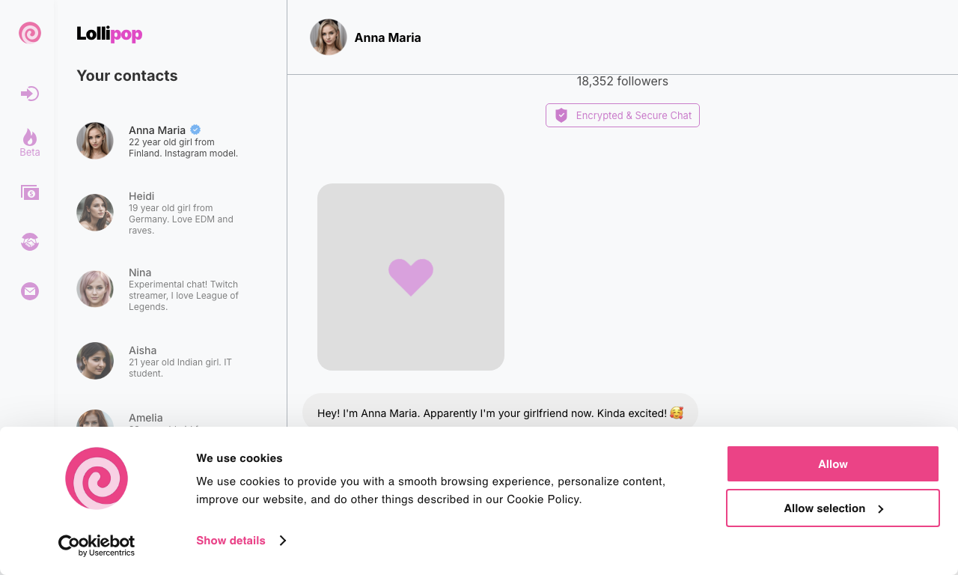
Task: Click the Lollipop wordmark link
Action: [109, 34]
